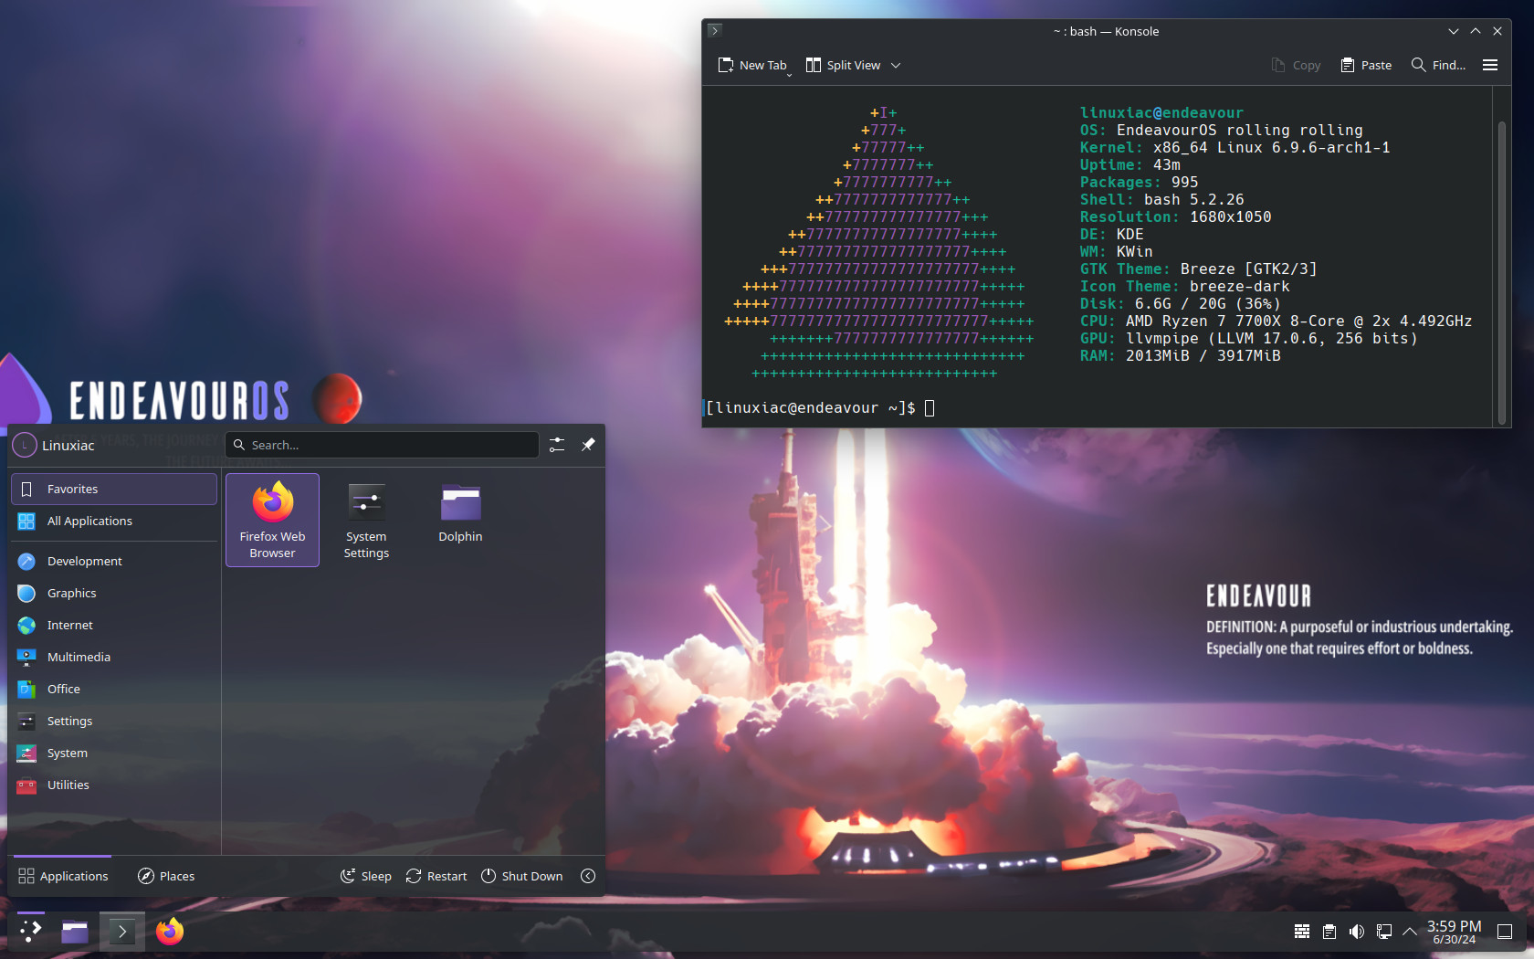Open the Konsole hamburger menu

click(x=1490, y=65)
